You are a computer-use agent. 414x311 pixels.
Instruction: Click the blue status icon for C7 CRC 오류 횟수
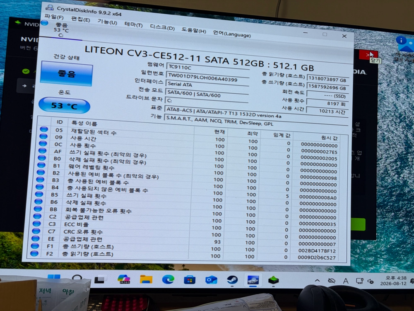(x=36, y=231)
